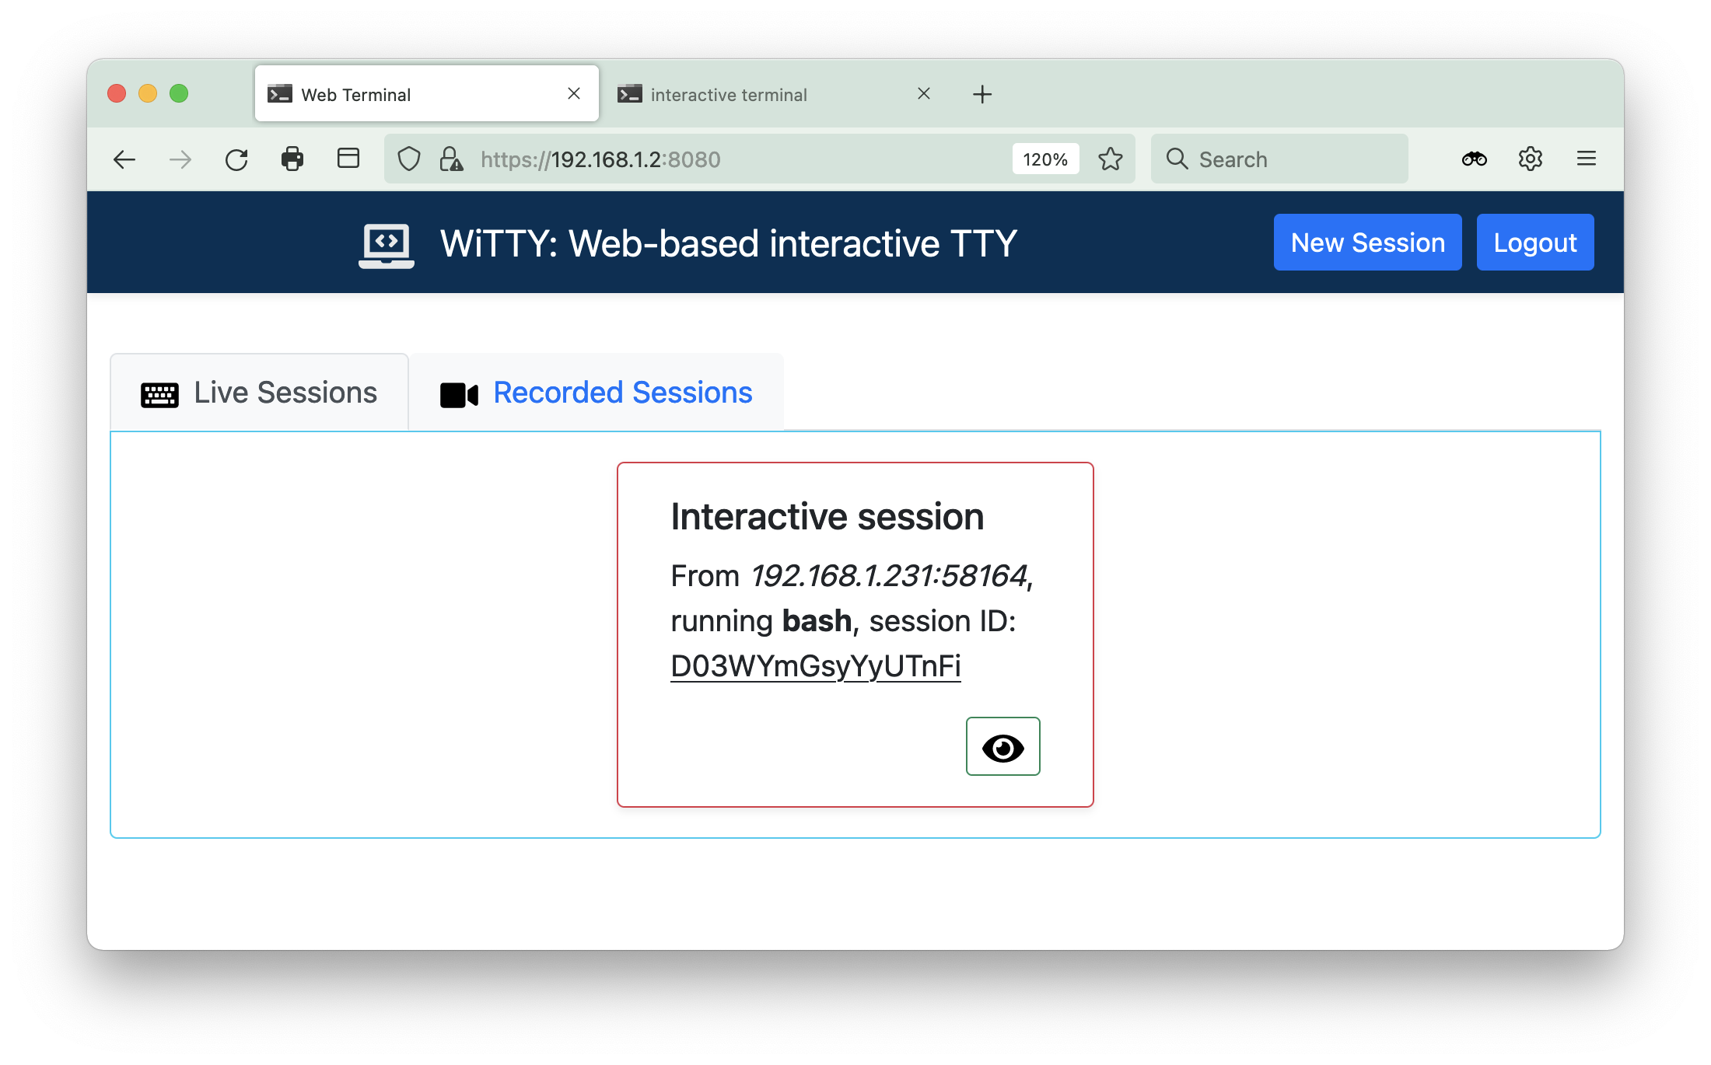The image size is (1711, 1065).
Task: Click the 120% zoom level indicator
Action: pyautogui.click(x=1045, y=159)
